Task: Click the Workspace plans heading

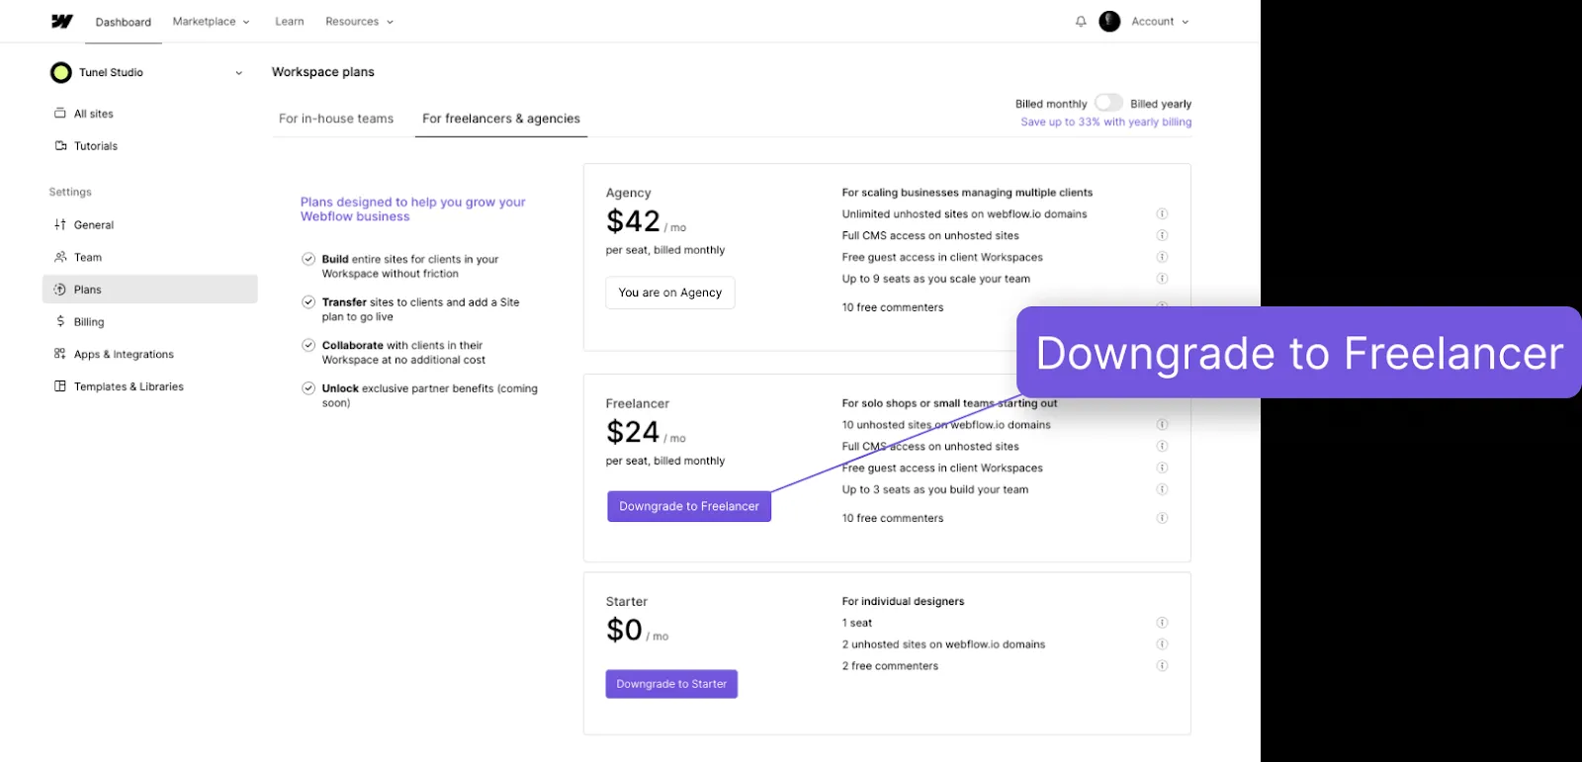Action: [323, 72]
